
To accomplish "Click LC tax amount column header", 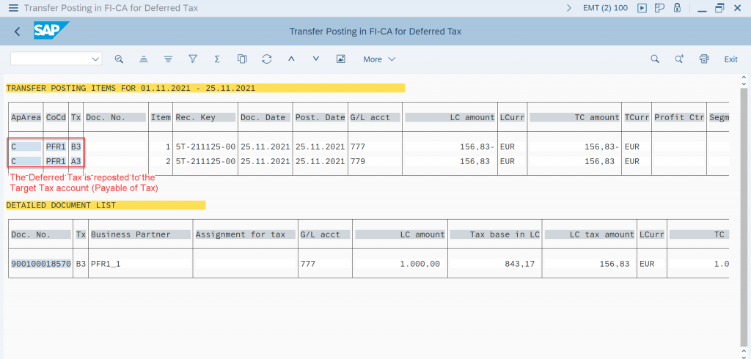I will [x=590, y=234].
